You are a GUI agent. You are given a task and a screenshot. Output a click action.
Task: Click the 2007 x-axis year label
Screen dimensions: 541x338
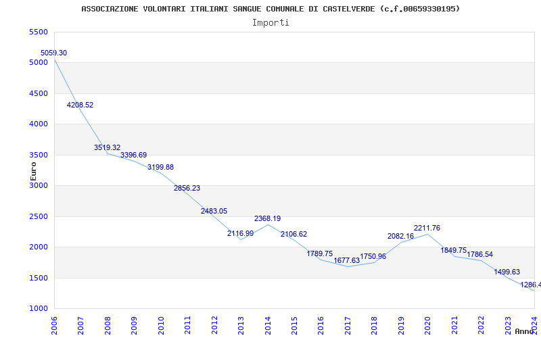click(x=80, y=325)
